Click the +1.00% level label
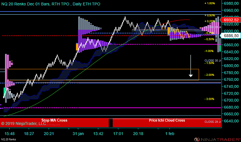 coord(210,3)
